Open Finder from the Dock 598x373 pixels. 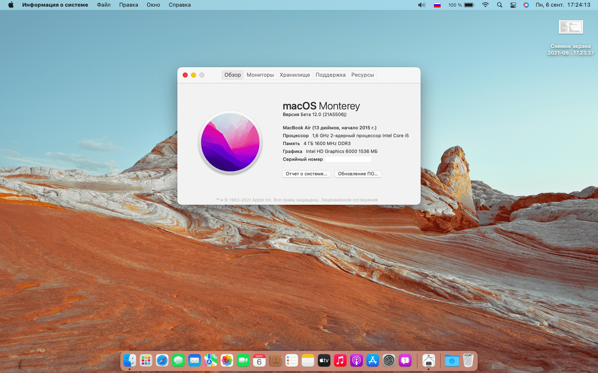[x=130, y=361]
